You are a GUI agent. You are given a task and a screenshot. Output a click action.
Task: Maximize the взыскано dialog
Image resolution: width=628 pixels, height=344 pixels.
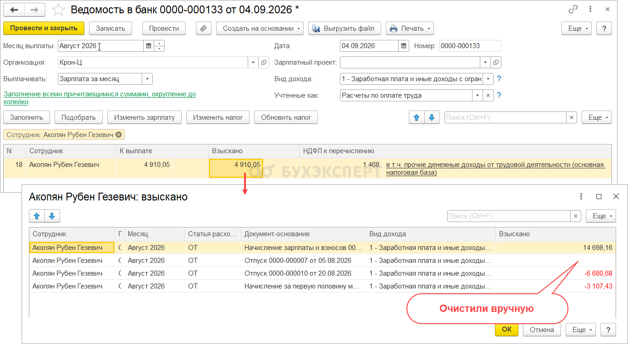(x=599, y=196)
